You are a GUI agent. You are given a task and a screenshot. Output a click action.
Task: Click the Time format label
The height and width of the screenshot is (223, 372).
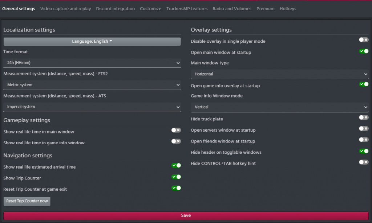tap(15, 52)
